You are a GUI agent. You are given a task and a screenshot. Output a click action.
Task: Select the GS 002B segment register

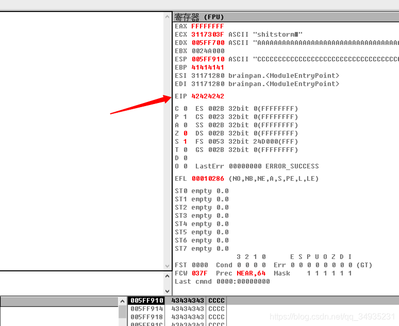(x=246, y=150)
